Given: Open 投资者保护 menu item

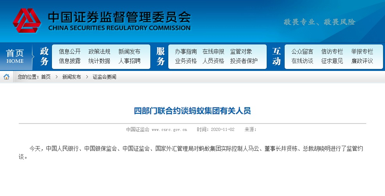Looking at the screenshot, I should 244,61.
